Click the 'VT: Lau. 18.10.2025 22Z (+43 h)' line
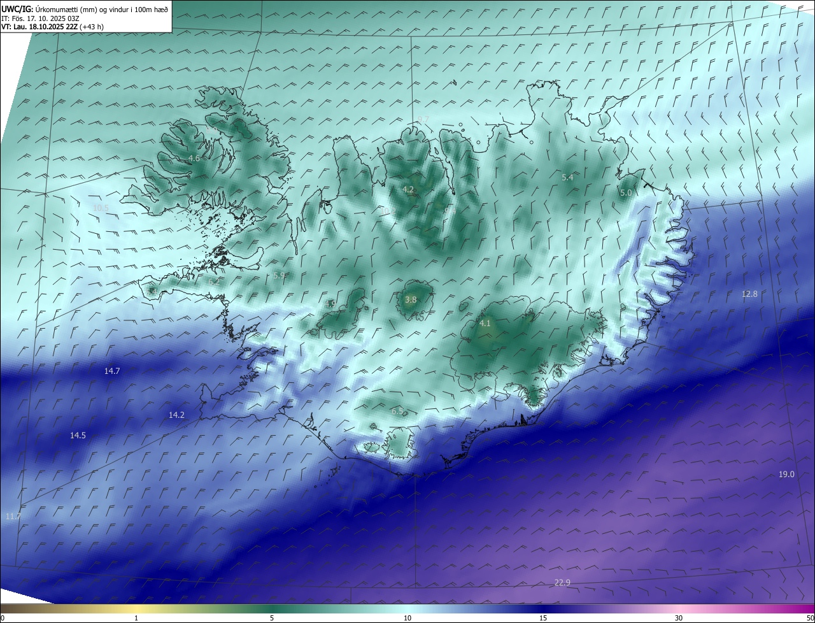 pyautogui.click(x=53, y=27)
